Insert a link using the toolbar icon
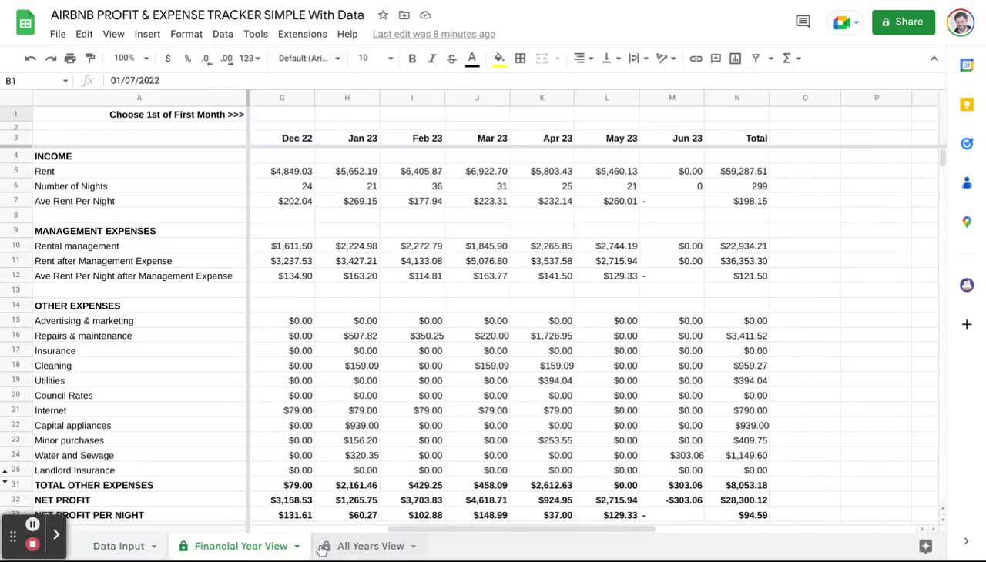This screenshot has height=562, width=986. (696, 58)
